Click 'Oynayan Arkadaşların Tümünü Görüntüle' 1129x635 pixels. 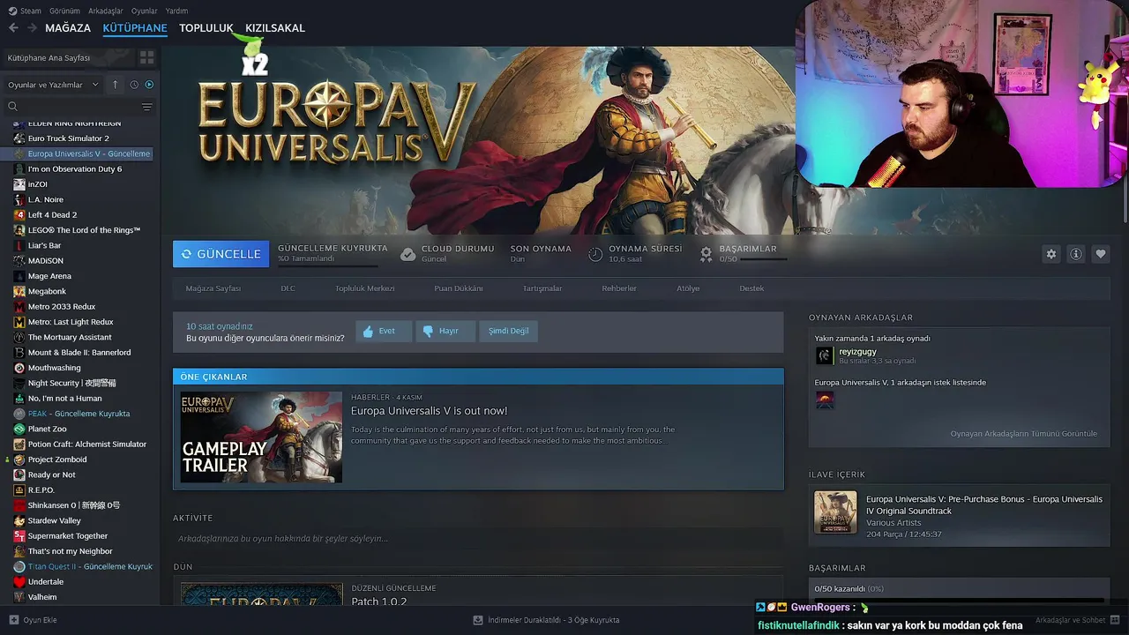1023,434
